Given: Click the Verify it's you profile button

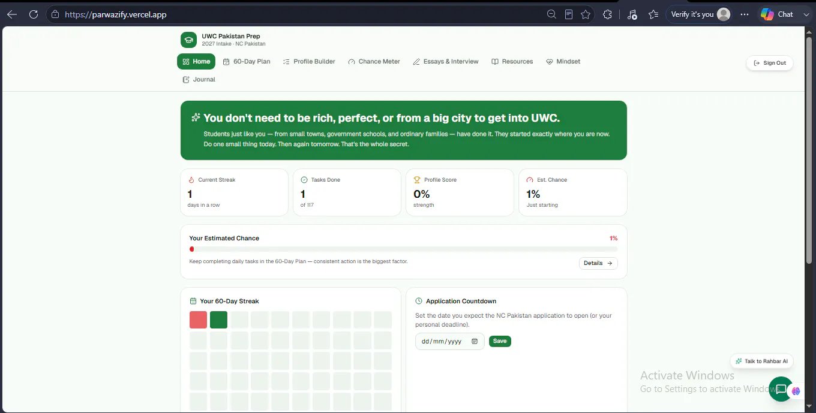Looking at the screenshot, I should click(x=700, y=14).
